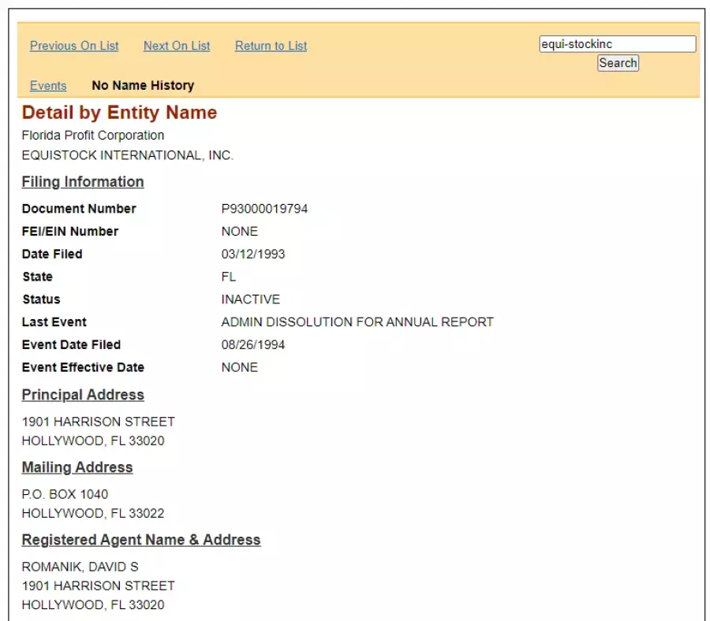Click the Principal Address heading
This screenshot has width=710, height=621.
click(83, 395)
